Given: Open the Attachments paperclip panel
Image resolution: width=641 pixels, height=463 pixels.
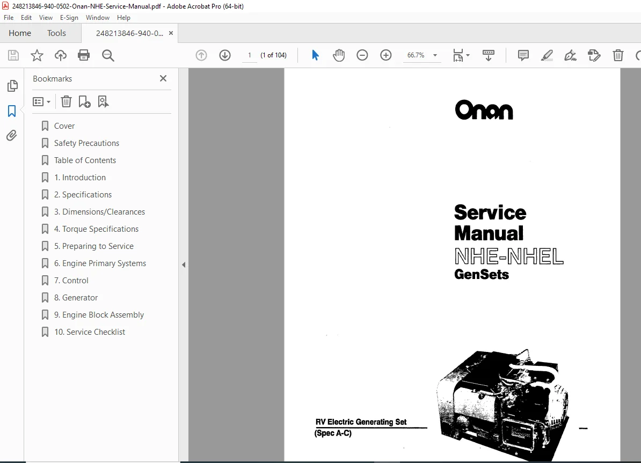Looking at the screenshot, I should 12,136.
